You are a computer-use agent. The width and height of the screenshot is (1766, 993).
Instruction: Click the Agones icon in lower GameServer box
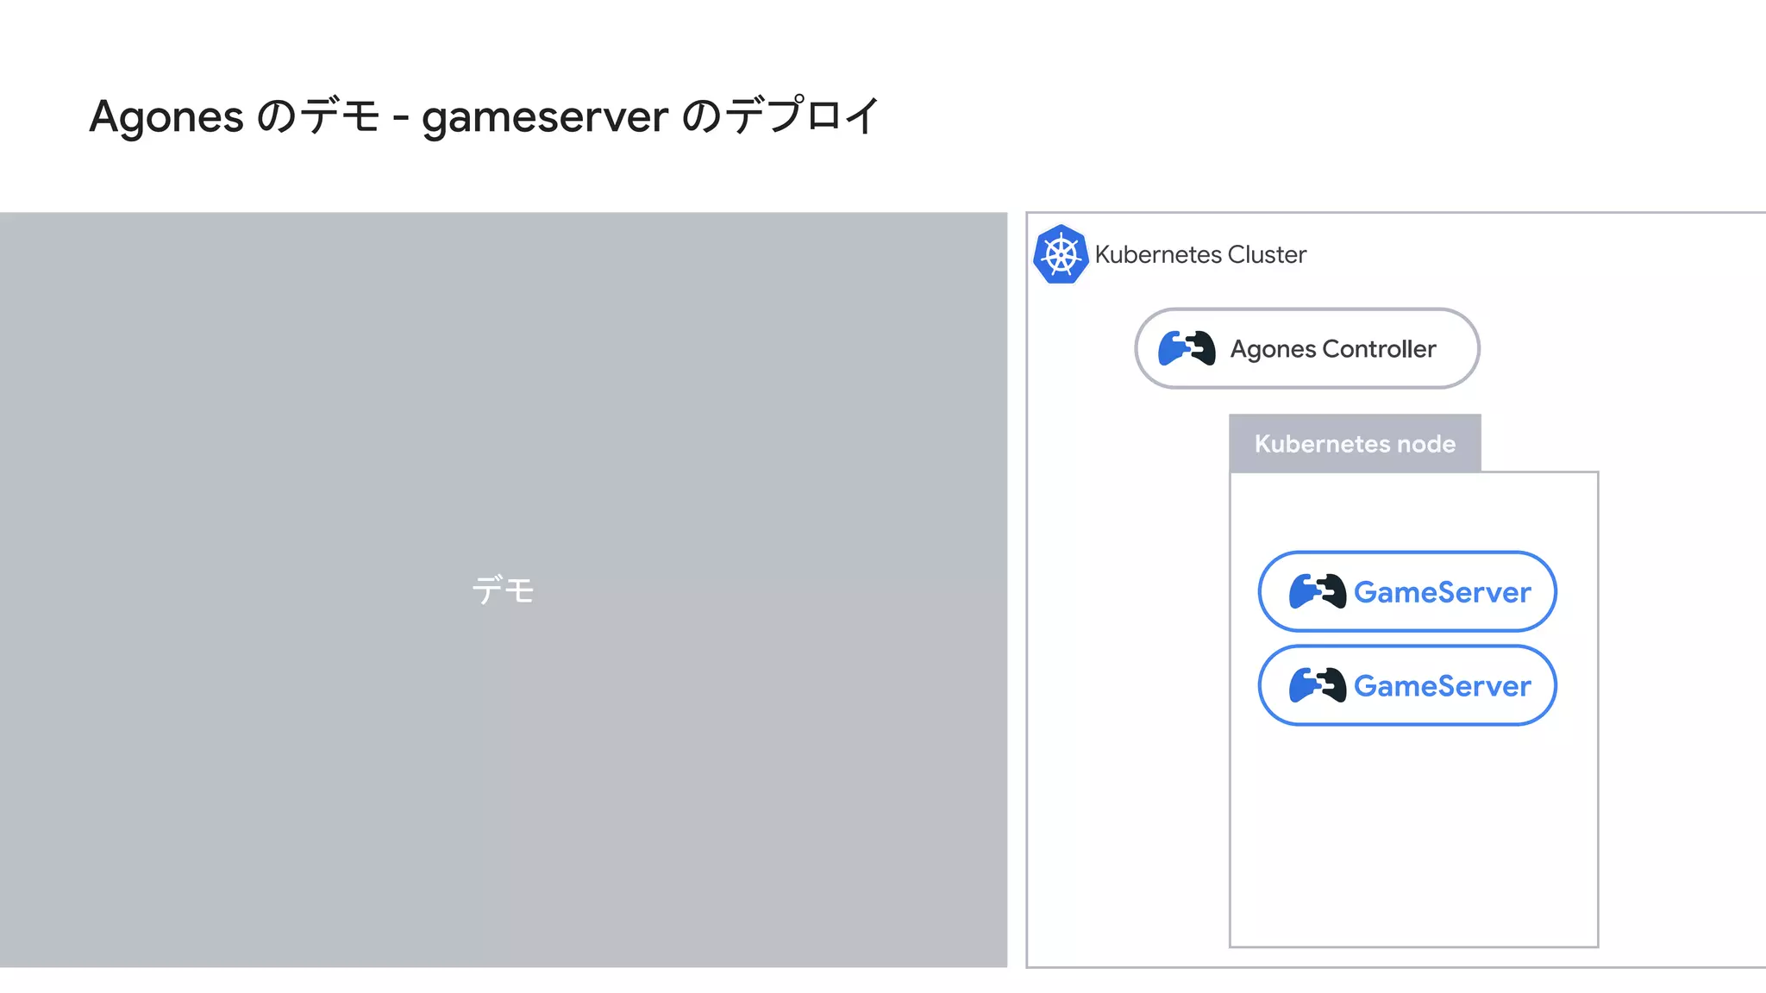click(x=1317, y=685)
